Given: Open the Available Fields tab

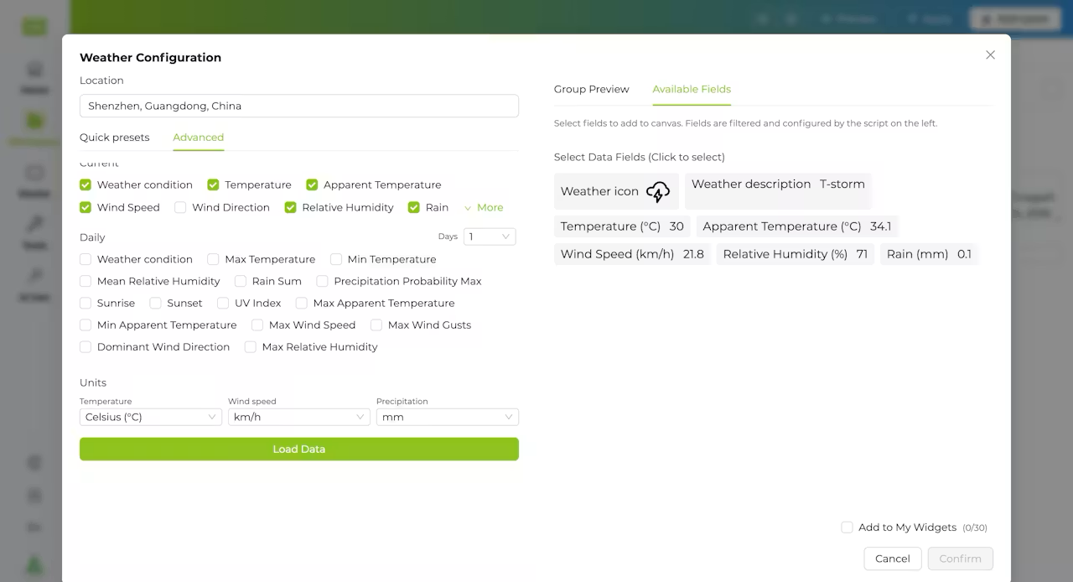Looking at the screenshot, I should (x=692, y=89).
